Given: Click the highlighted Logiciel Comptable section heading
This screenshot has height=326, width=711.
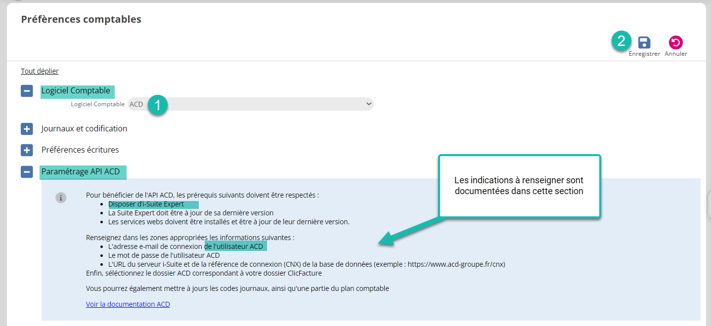Looking at the screenshot, I should click(76, 91).
